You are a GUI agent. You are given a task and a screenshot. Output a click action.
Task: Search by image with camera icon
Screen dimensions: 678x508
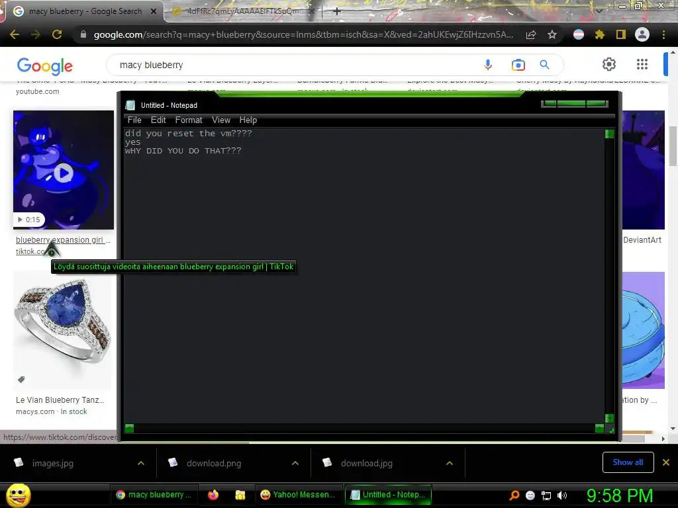click(x=518, y=65)
